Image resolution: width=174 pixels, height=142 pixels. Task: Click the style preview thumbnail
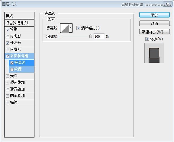154,53
